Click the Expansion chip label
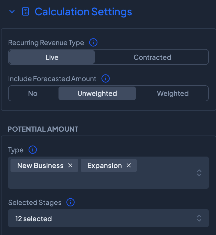The width and height of the screenshot is (216, 235). click(104, 166)
